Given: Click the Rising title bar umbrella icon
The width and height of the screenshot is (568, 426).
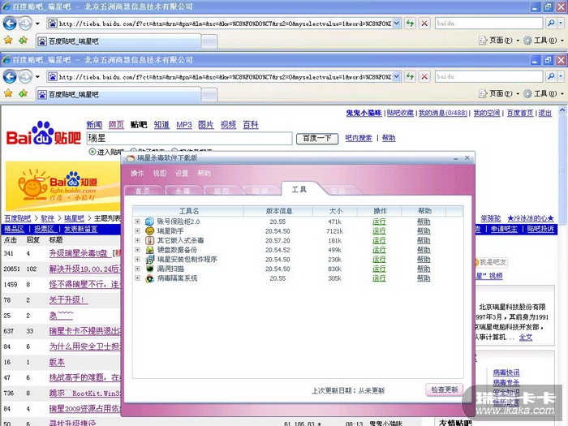Looking at the screenshot, I should tap(131, 158).
